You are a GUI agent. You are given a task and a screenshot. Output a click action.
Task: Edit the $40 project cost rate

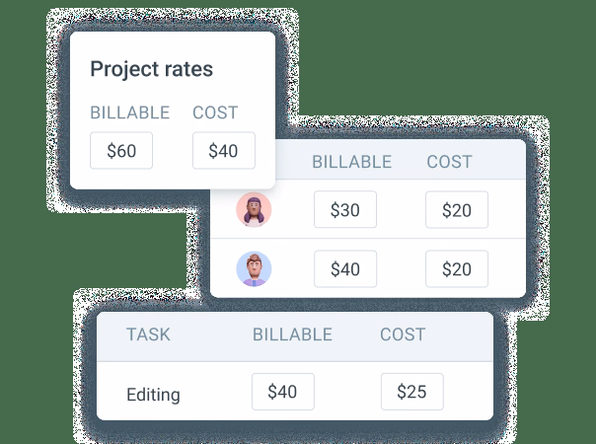224,151
